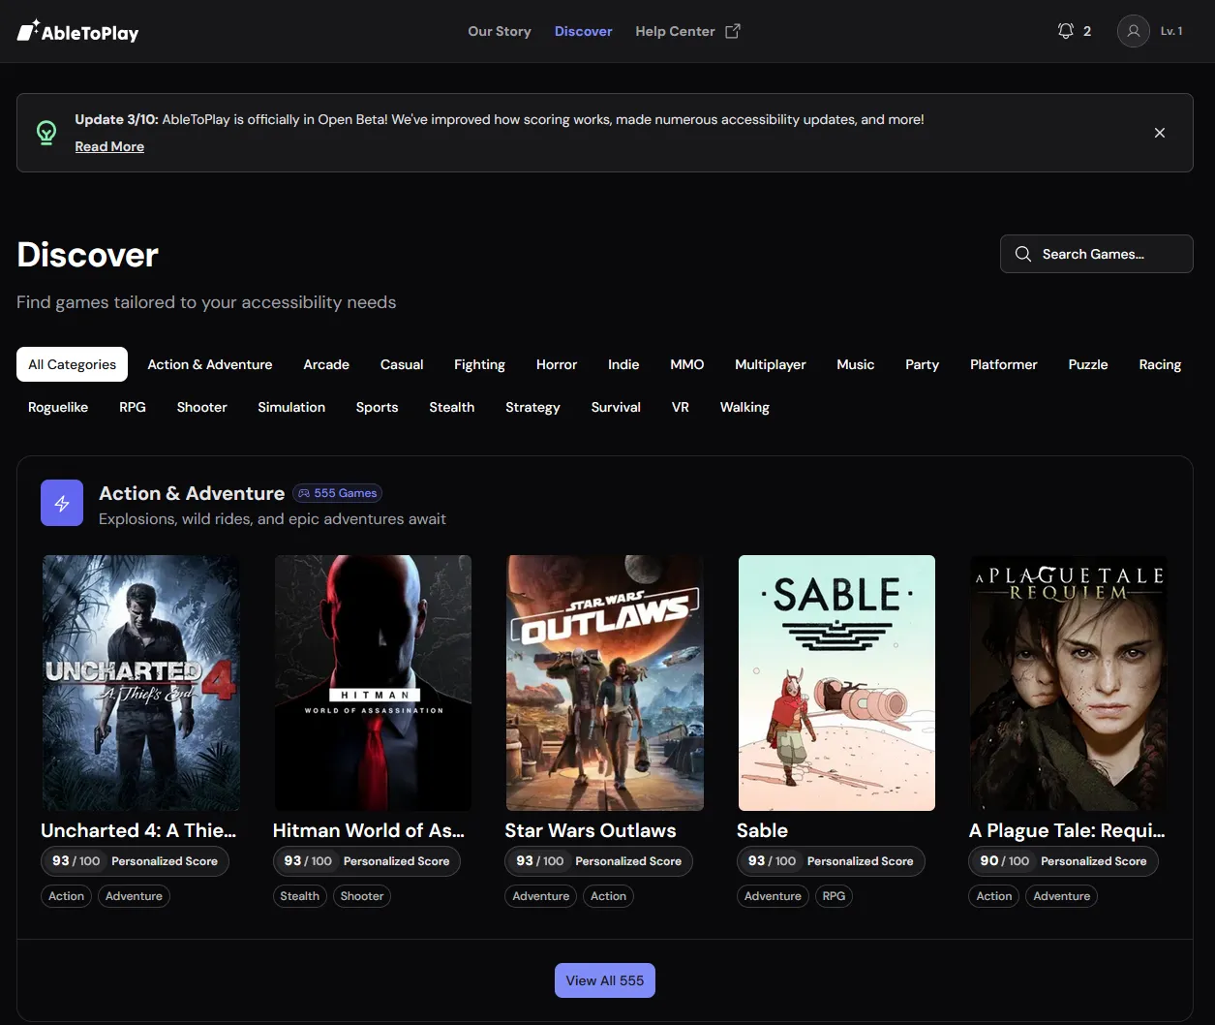This screenshot has width=1215, height=1025.
Task: Select Party category
Action: pyautogui.click(x=923, y=364)
